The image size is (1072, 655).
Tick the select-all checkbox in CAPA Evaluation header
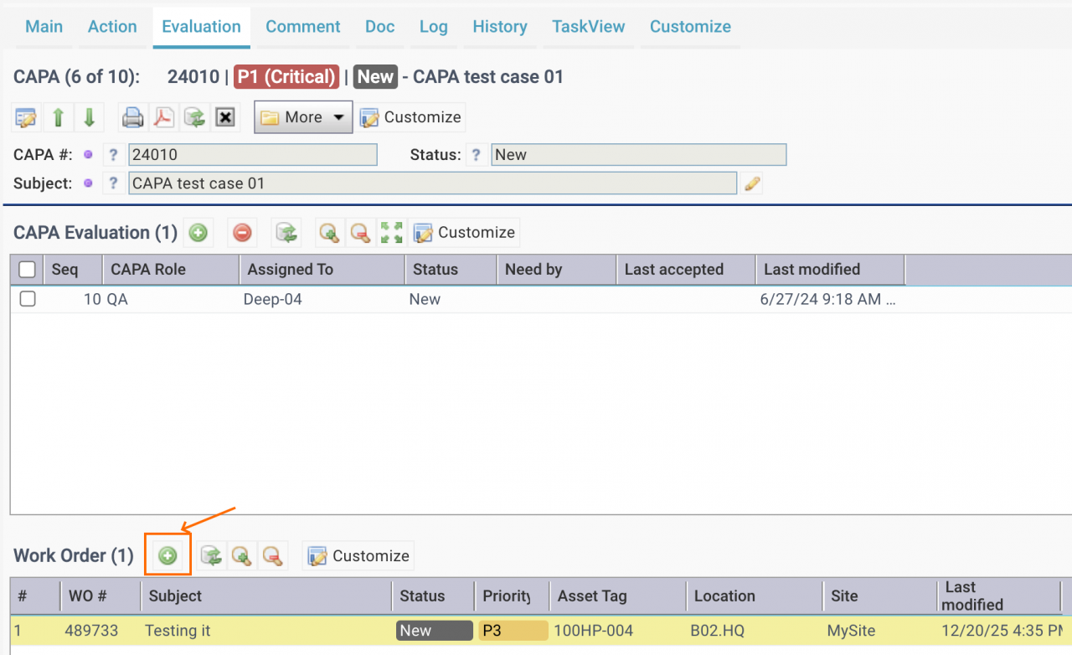[28, 269]
